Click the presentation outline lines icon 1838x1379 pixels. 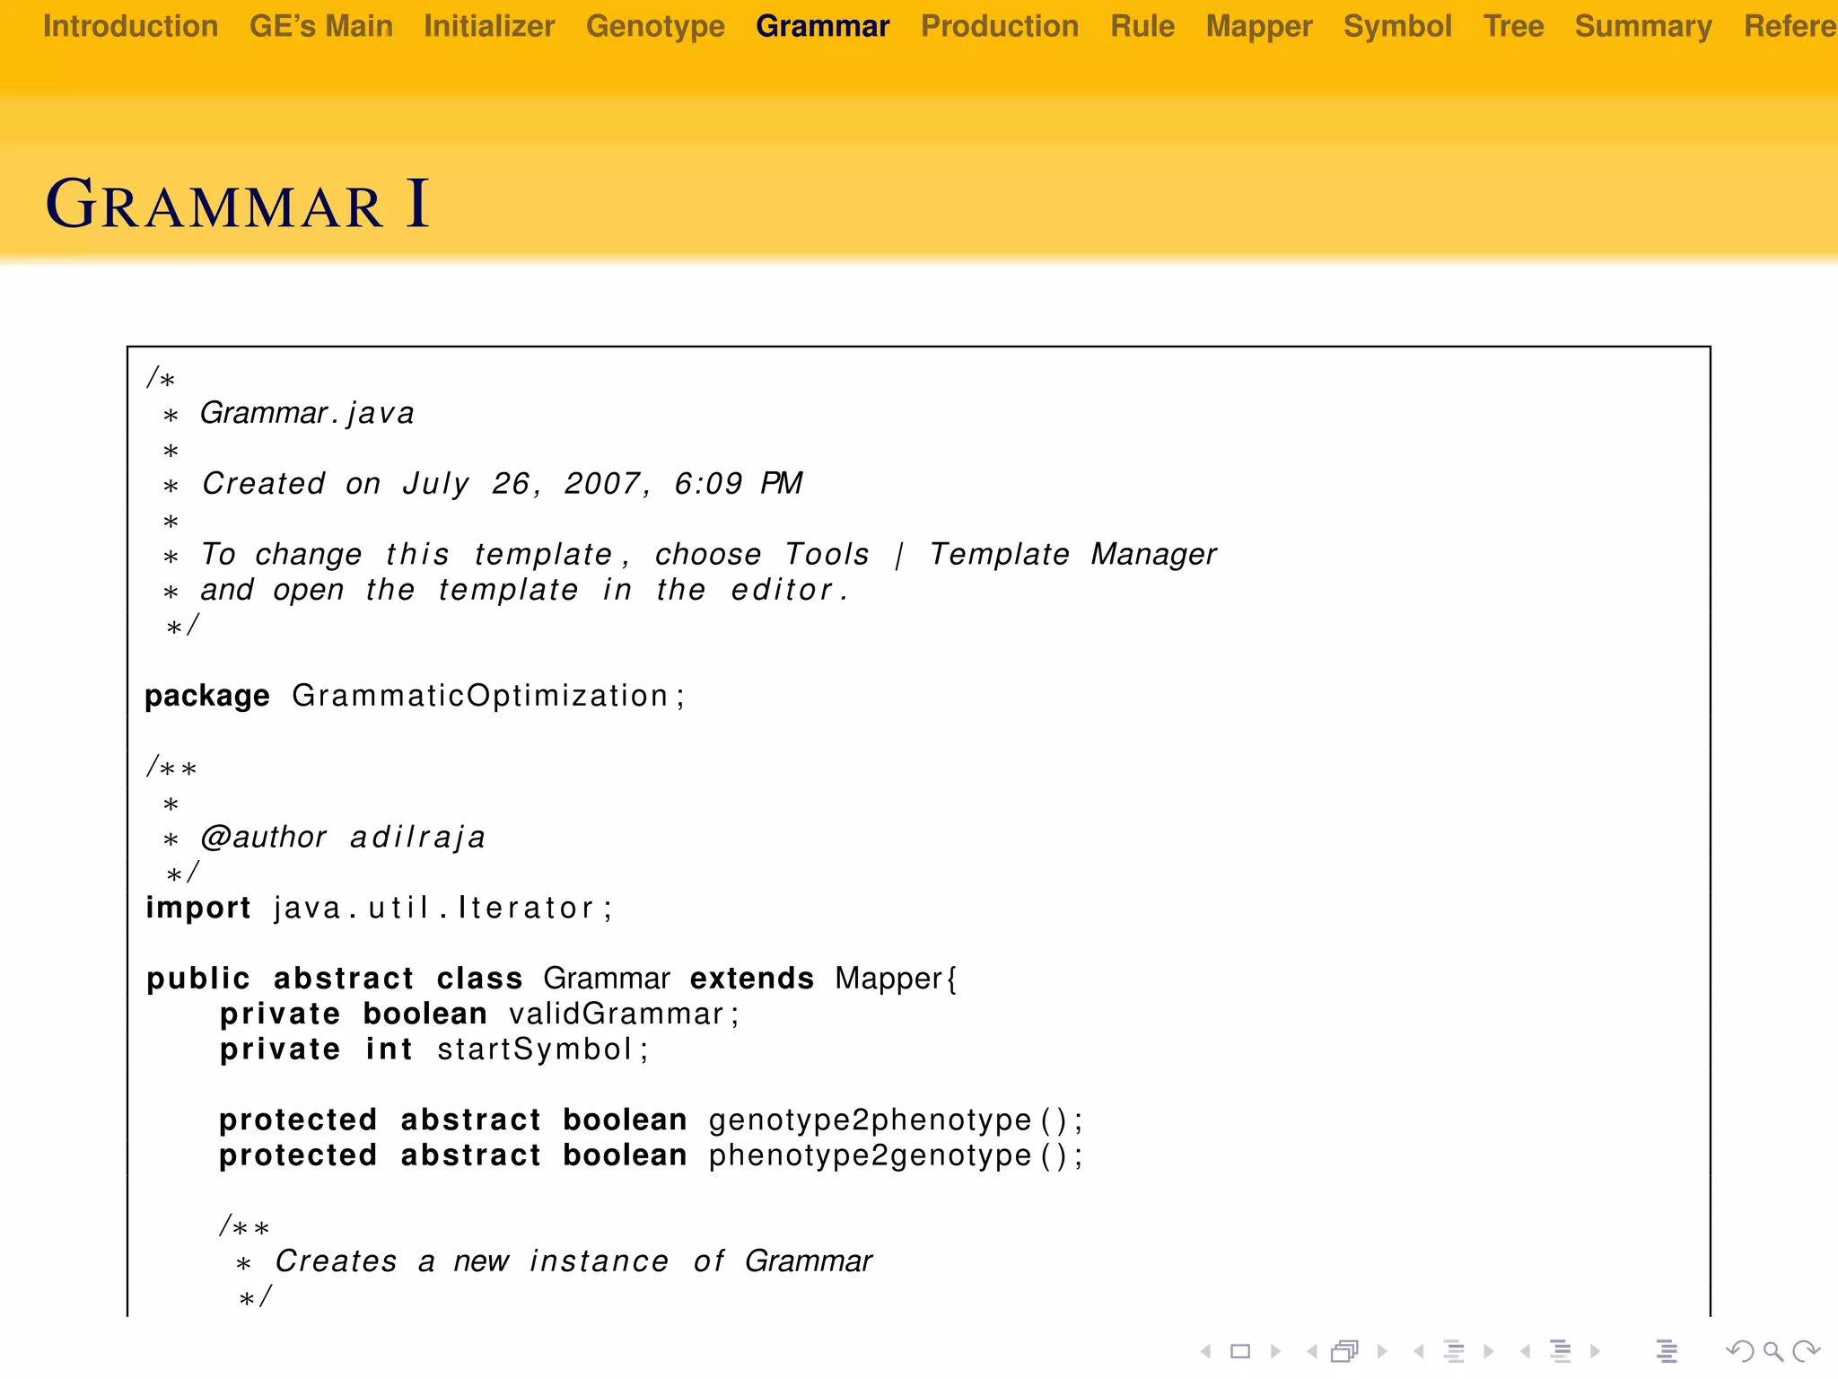pos(1667,1350)
